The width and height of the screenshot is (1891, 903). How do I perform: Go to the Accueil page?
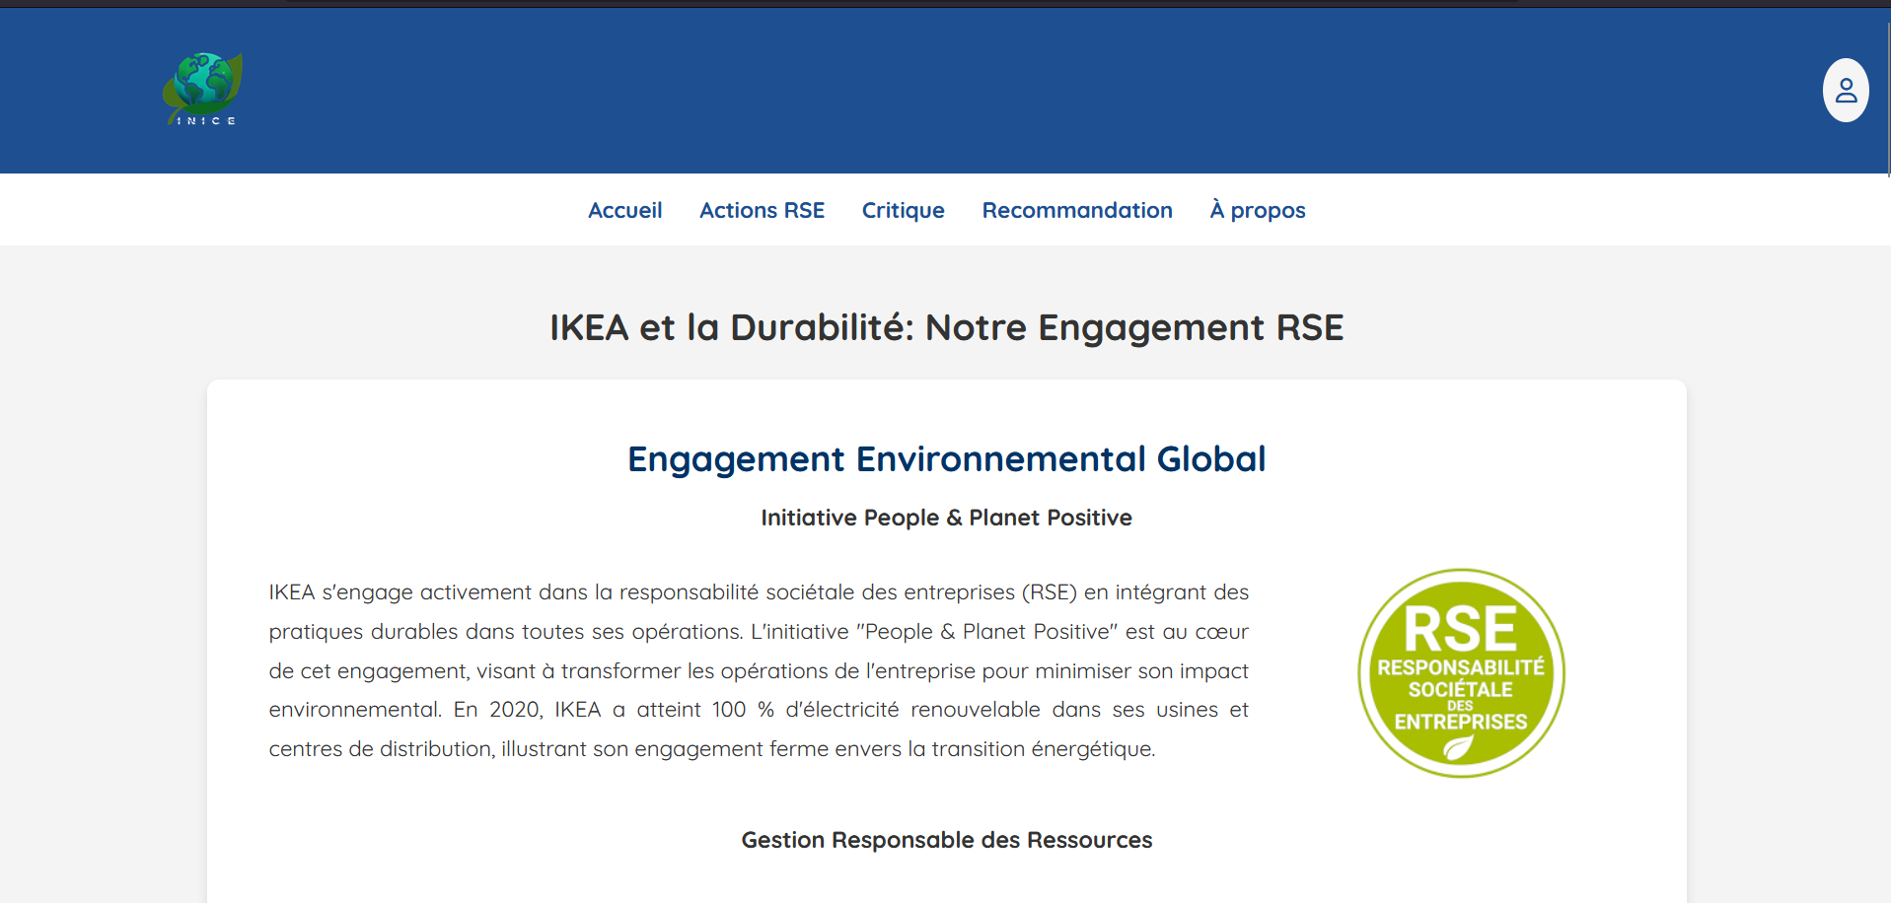(624, 210)
